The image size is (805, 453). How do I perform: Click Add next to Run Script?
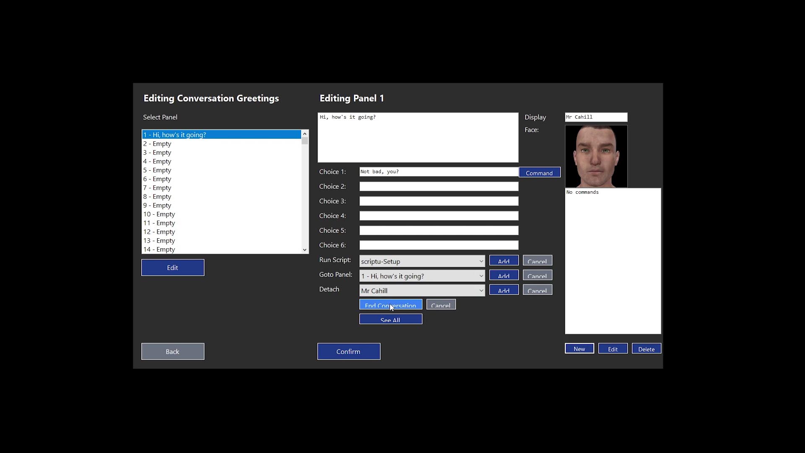tap(504, 261)
